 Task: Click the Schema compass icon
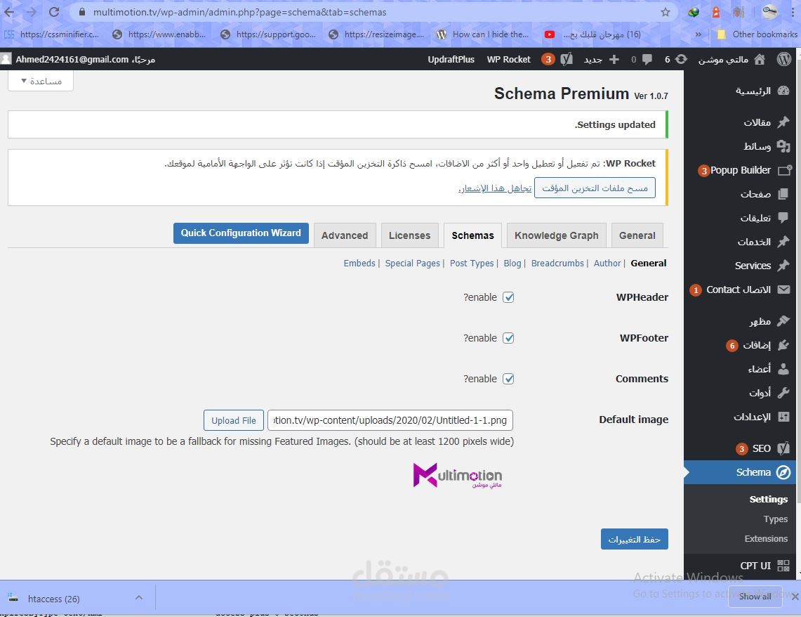(783, 472)
